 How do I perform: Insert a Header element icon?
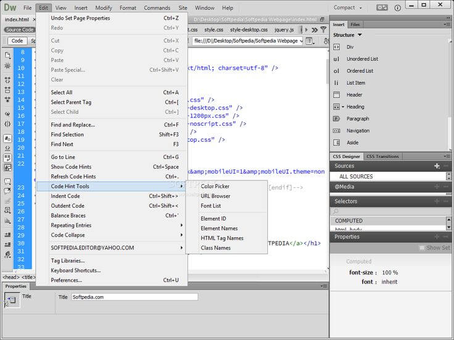336,95
